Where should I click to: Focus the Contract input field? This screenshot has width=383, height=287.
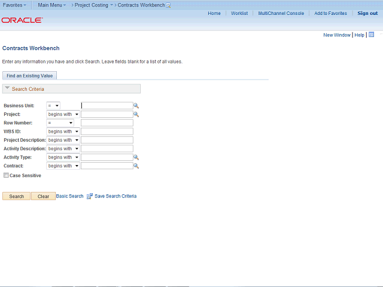[107, 166]
